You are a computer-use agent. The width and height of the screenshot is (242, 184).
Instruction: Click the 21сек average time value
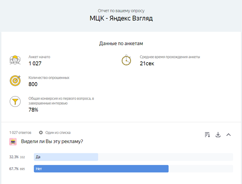click(147, 64)
